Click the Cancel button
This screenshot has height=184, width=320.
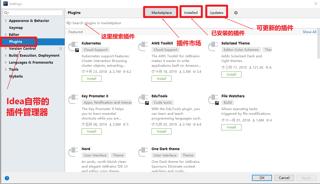284,178
